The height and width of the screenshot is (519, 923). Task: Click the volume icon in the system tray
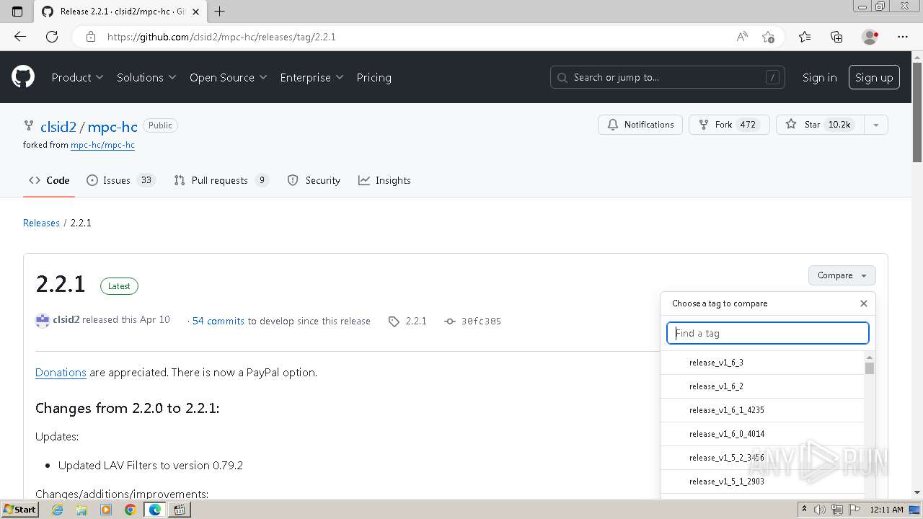[818, 510]
